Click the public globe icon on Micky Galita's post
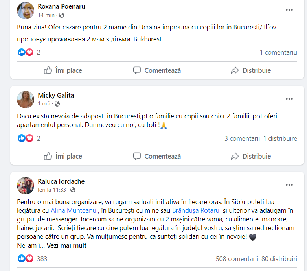The height and width of the screenshot is (271, 307). [x=57, y=104]
